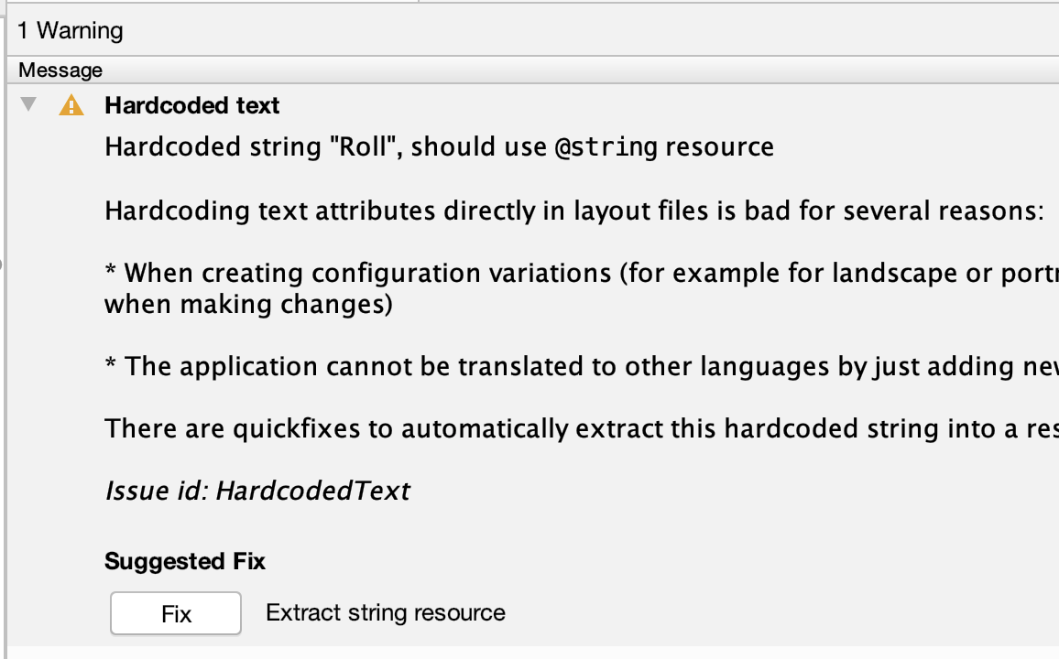
Task: Click the italic "Issue id: HardcodedText" line
Action: (257, 492)
